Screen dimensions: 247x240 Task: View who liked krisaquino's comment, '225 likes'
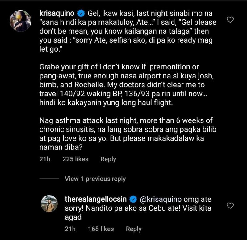75,159
